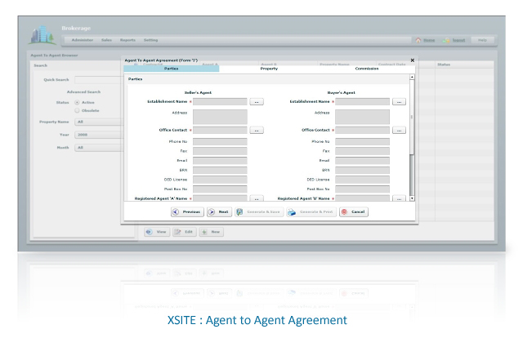Open the Year dropdown showing 2008
This screenshot has width=523, height=338.
click(99, 135)
